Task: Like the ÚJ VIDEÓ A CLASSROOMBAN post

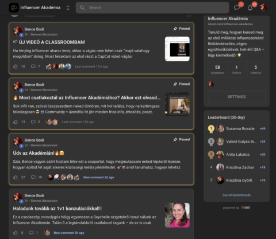Action: [16, 66]
